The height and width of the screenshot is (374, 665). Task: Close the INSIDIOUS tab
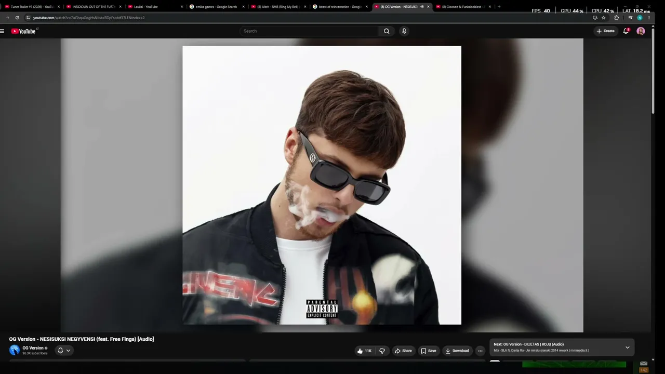pyautogui.click(x=120, y=7)
